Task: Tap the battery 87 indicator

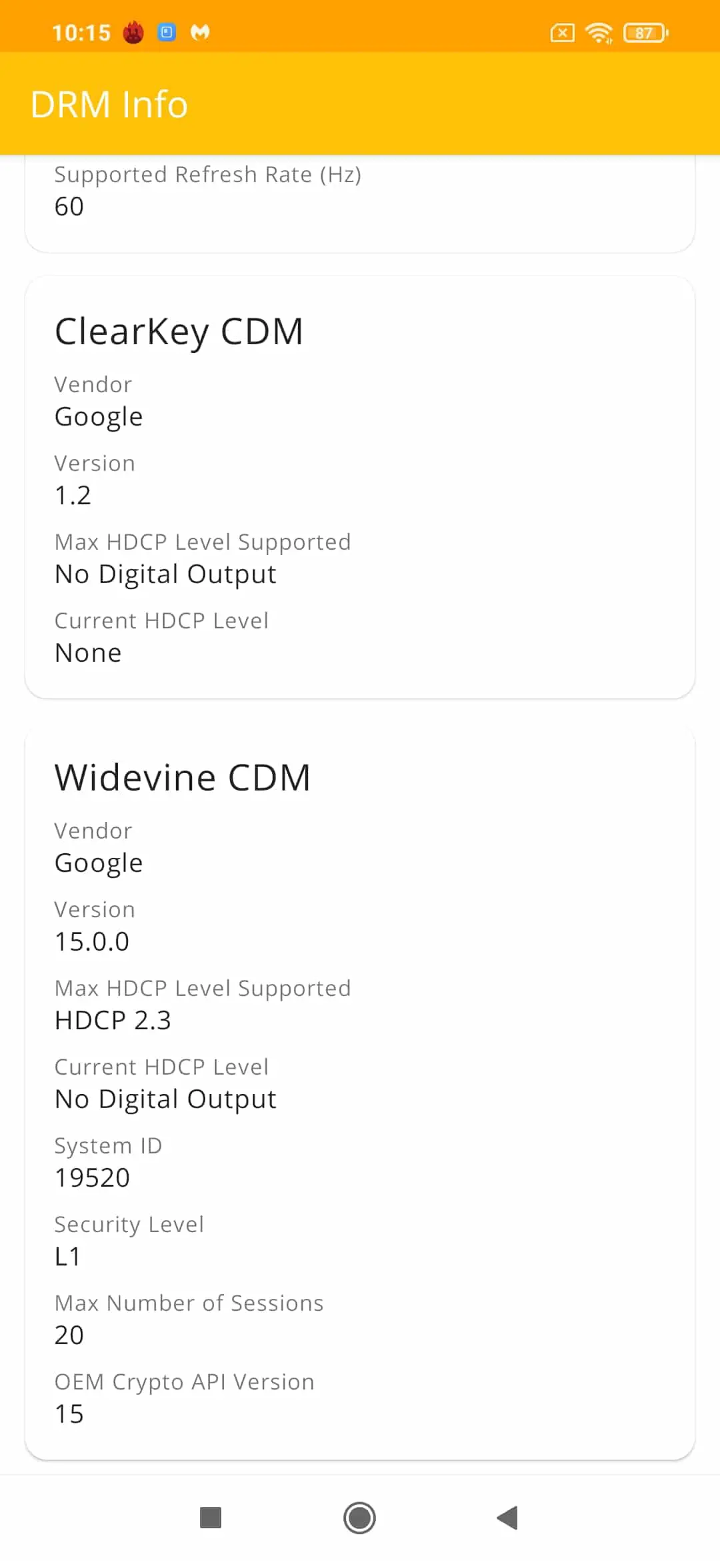Action: click(x=645, y=33)
